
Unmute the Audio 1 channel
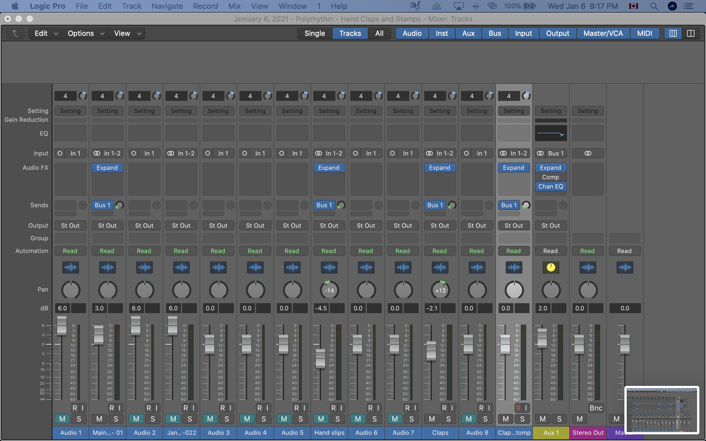(x=62, y=419)
